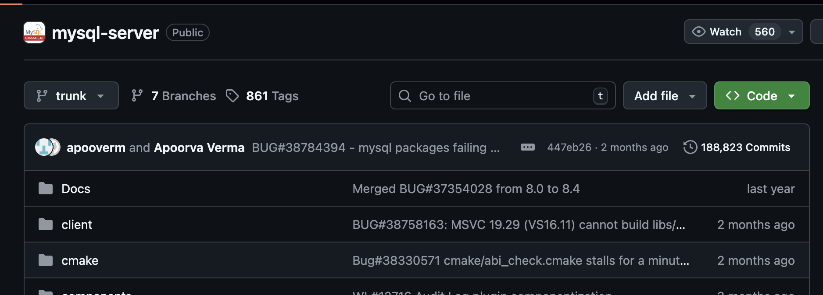Click the branches icon near 7 Branches

(137, 95)
